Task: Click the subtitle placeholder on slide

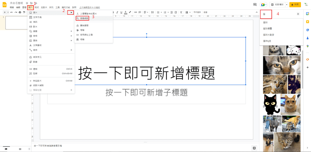Action: pyautogui.click(x=147, y=93)
